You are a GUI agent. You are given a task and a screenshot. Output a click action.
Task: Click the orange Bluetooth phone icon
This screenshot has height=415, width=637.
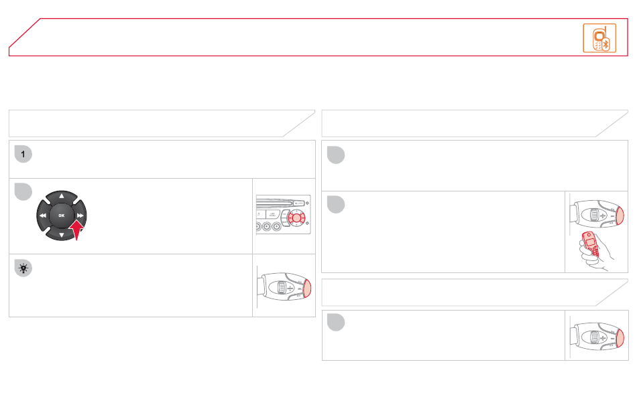[x=599, y=38]
